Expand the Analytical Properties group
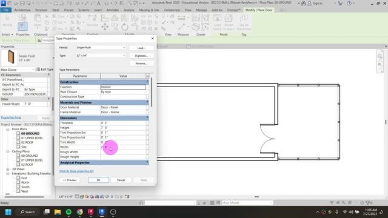The image size is (388, 218). [x=147, y=162]
